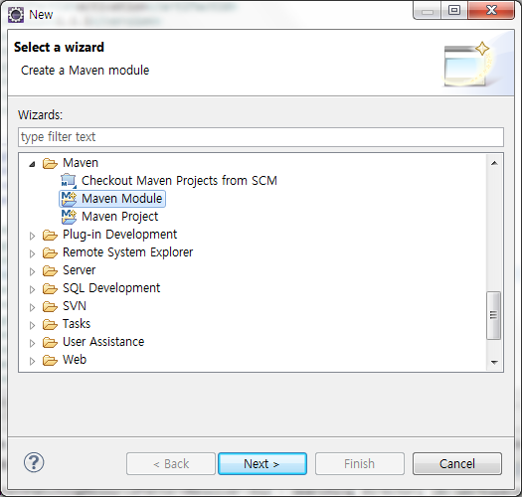Click the Maven folder icon
This screenshot has width=522, height=497.
[50, 163]
